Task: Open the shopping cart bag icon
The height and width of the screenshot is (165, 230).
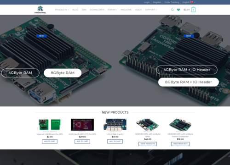Action: (193, 10)
